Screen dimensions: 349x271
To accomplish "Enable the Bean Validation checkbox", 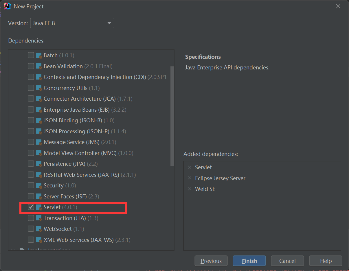I will 31,66.
